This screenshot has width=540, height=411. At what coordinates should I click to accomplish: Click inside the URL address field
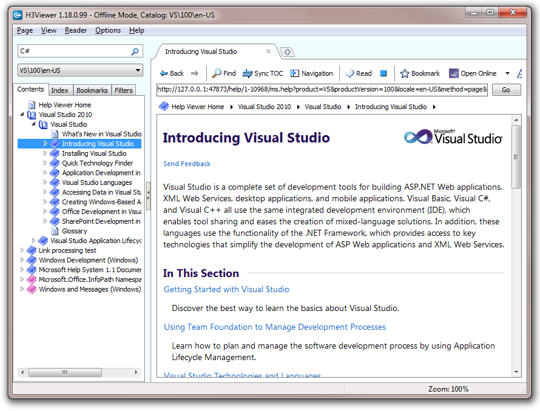pyautogui.click(x=303, y=89)
